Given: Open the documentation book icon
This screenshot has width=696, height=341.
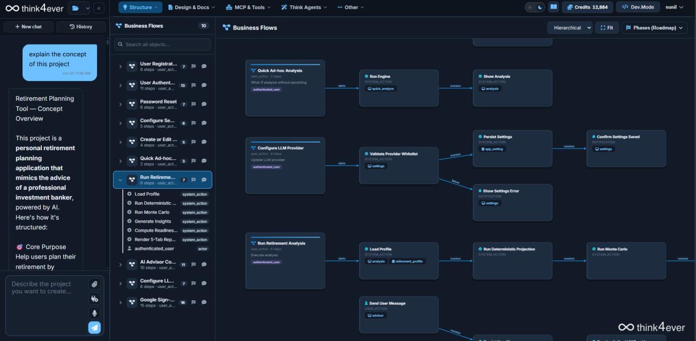Looking at the screenshot, I should (553, 8).
